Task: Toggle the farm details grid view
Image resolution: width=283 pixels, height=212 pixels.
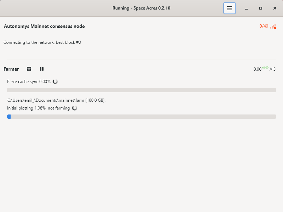Action: pos(29,69)
